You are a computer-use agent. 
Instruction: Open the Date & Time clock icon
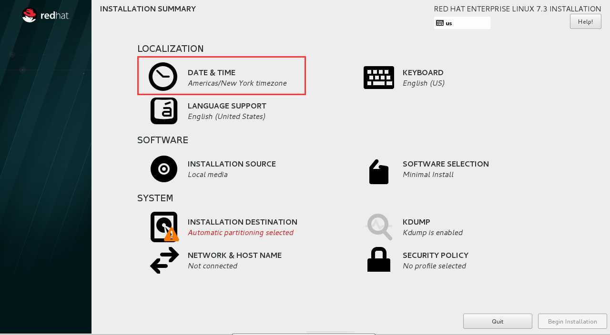163,77
